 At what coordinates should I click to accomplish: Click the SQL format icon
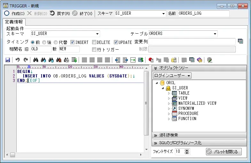coord(141,60)
